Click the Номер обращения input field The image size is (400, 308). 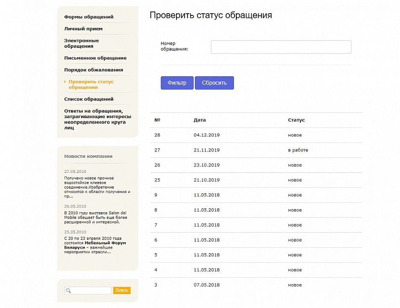coord(281,47)
